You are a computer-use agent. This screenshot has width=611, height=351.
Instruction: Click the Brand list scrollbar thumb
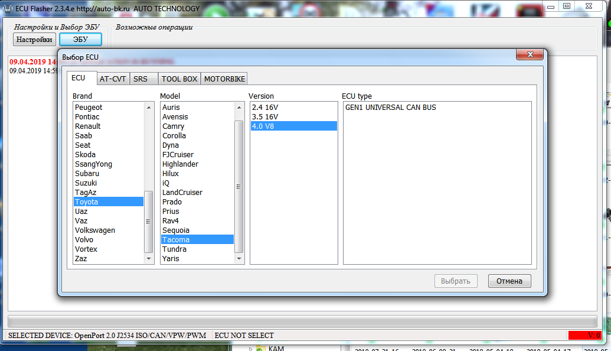[148, 222]
